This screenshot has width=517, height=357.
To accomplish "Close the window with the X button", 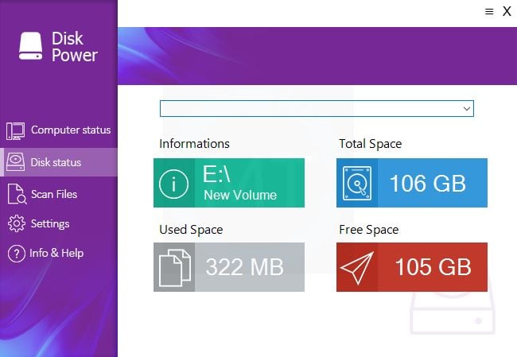I will coord(507,11).
